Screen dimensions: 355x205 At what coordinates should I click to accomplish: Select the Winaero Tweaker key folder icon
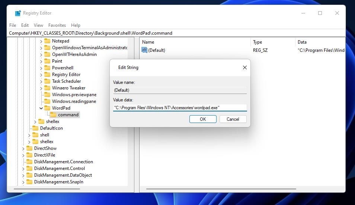click(x=47, y=88)
